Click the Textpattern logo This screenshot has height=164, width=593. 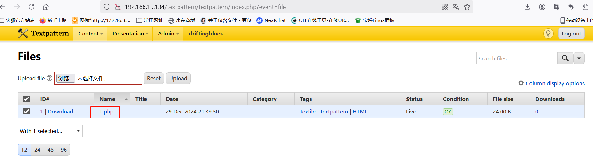(43, 34)
